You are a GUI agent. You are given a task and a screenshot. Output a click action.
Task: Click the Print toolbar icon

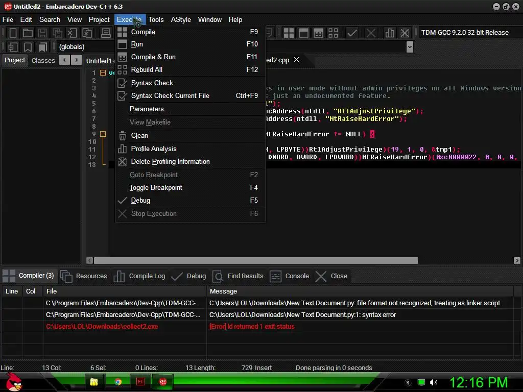coord(106,33)
